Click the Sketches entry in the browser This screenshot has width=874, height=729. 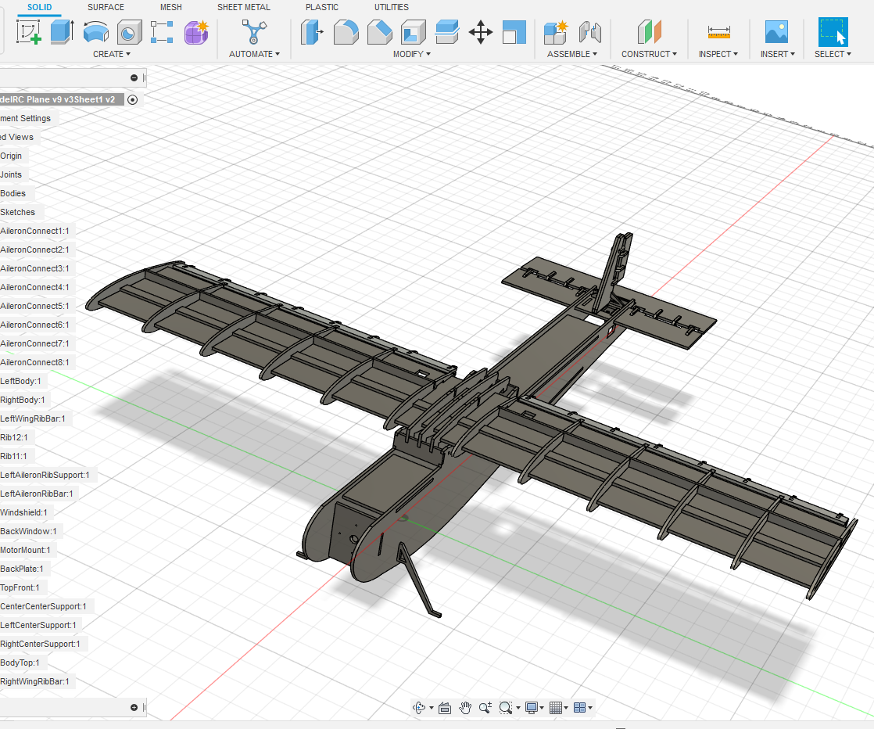point(18,212)
